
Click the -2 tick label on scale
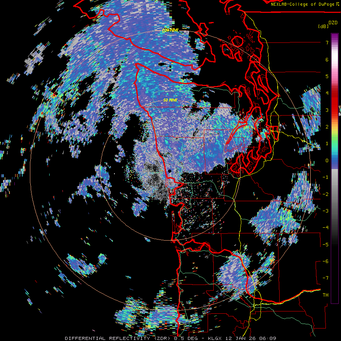[x=325, y=194]
